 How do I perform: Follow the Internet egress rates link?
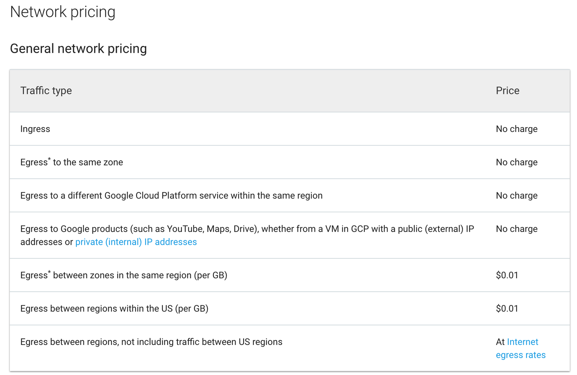coord(520,348)
